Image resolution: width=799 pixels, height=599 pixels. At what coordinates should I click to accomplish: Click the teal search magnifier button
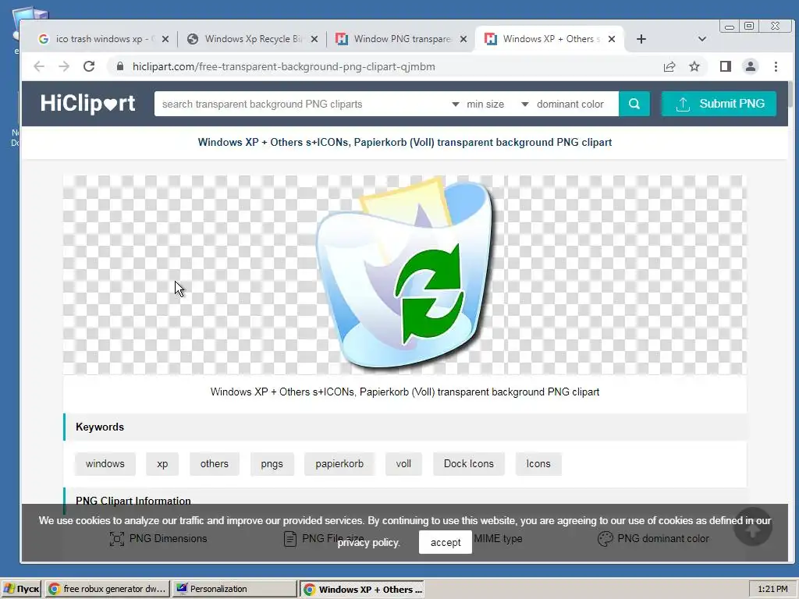point(634,104)
